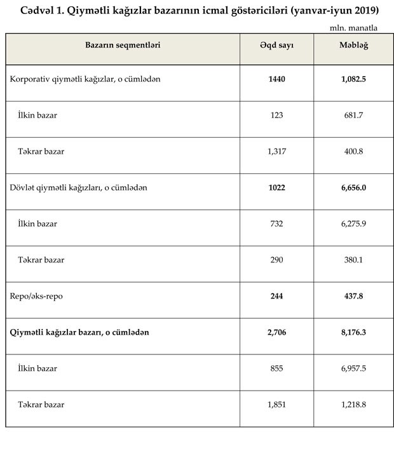Select the total deal count 2,706
Screen dimensions: 394x458
(276, 332)
